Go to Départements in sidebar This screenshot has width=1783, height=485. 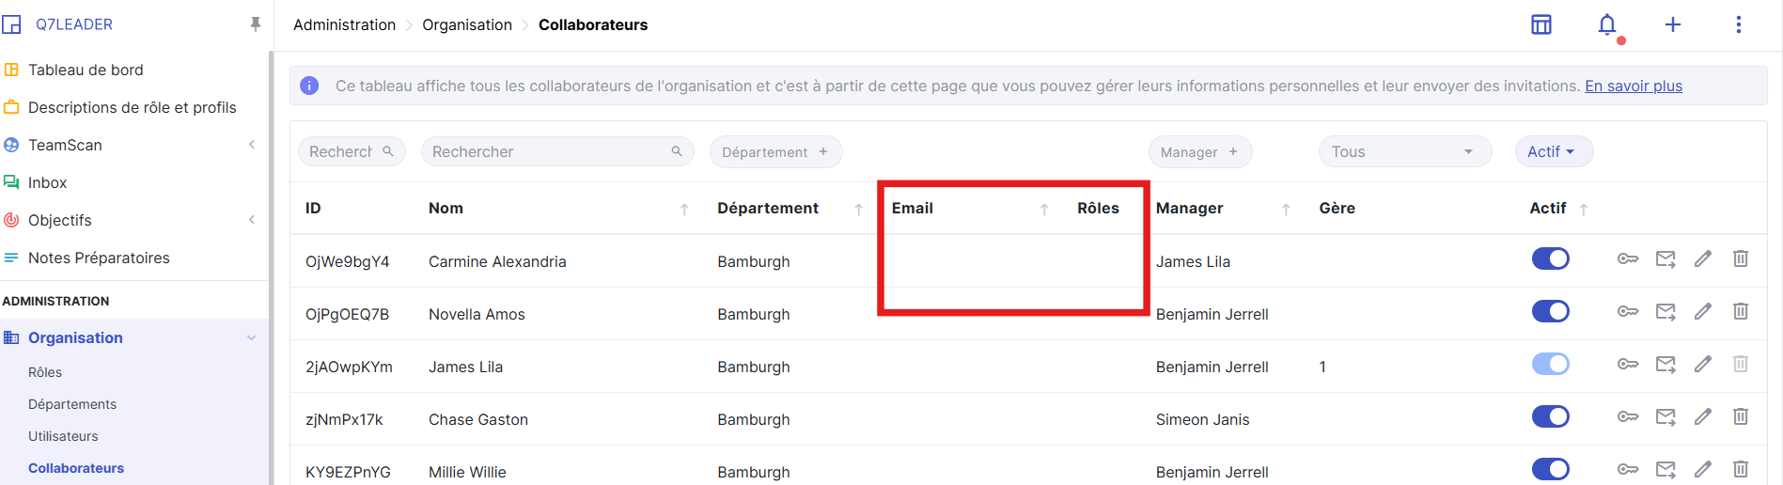pos(72,404)
